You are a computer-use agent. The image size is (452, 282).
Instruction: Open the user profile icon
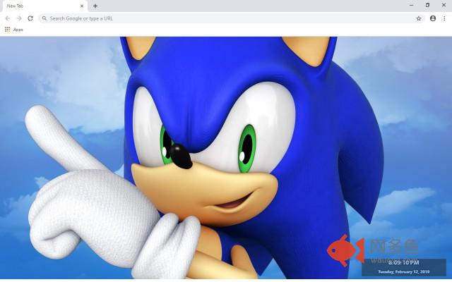[433, 18]
